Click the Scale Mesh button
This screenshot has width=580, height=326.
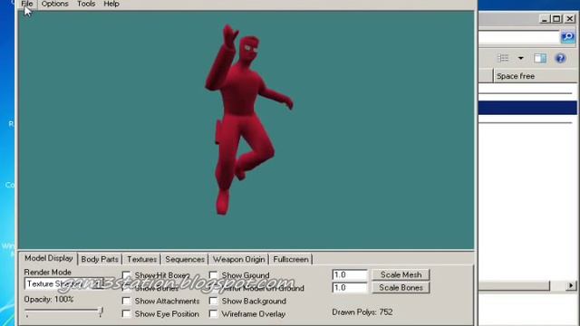[401, 274]
